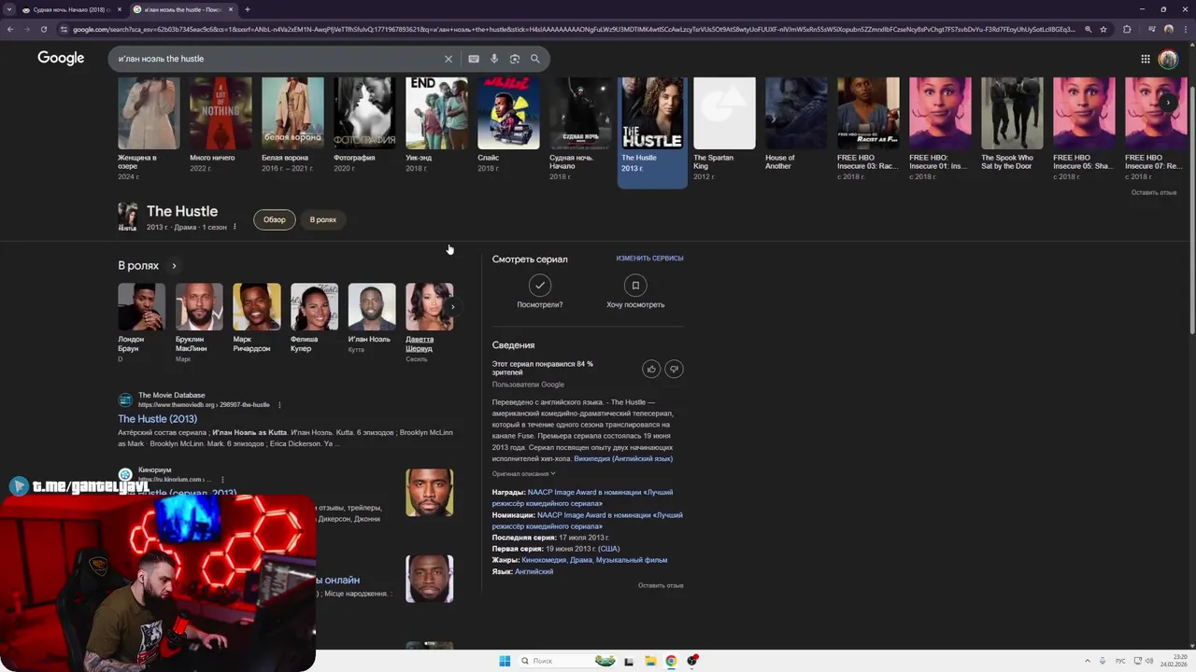The image size is (1196, 672).
Task: Close the current Google search browser tab
Action: [231, 9]
